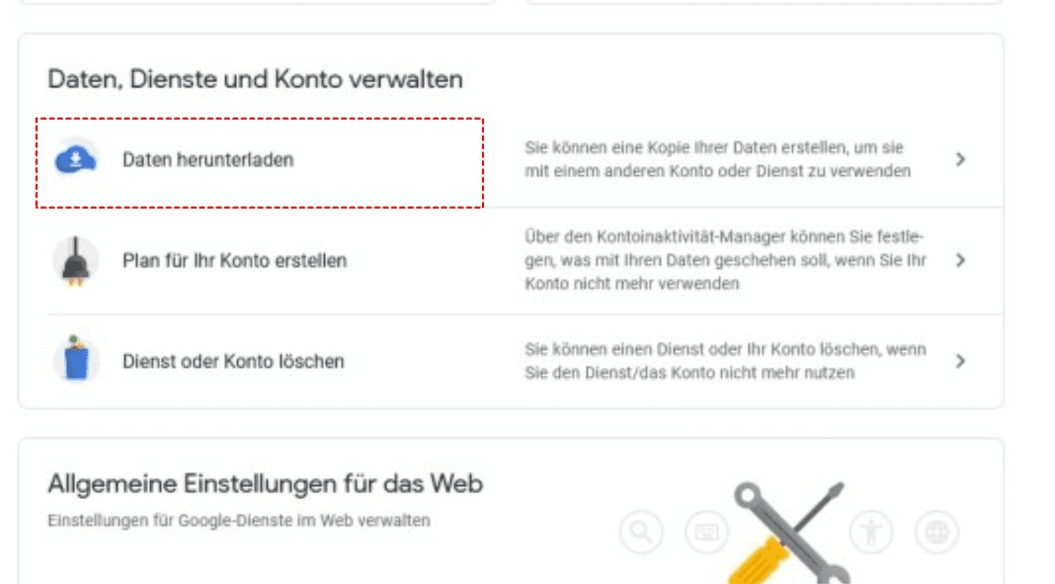Click the text Einstellungen für Google-Dienste im Web verwalten

[239, 520]
